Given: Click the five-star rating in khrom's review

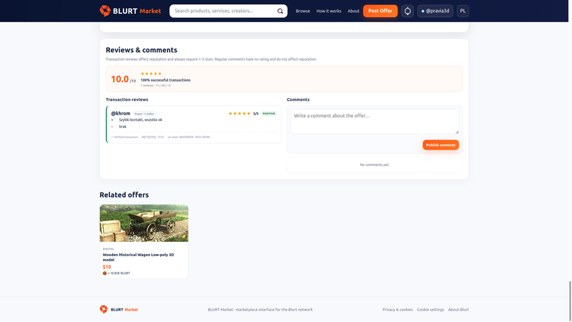Looking at the screenshot, I should click(x=240, y=114).
